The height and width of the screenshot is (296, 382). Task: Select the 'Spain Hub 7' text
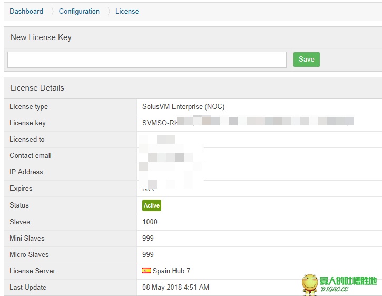(171, 271)
